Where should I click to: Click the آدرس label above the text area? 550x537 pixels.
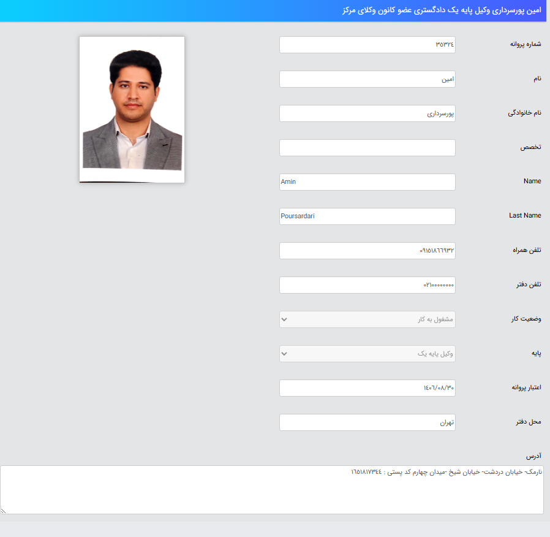533,457
